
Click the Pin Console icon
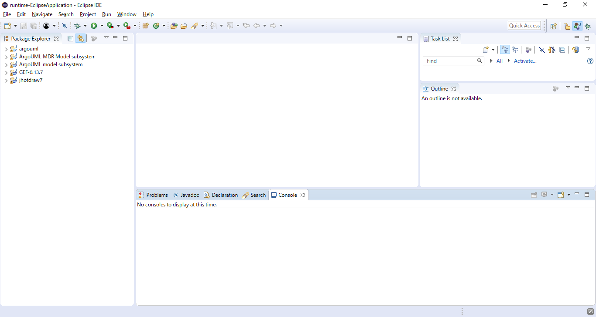[534, 195]
